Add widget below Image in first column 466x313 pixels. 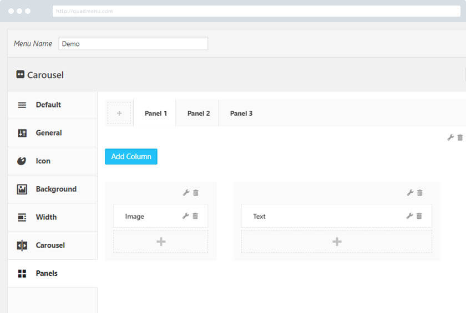(161, 242)
